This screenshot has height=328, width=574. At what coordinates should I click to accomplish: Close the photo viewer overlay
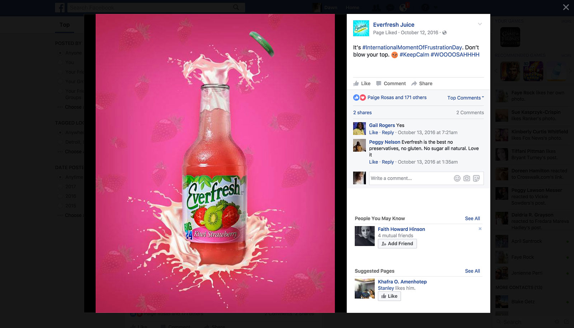(x=566, y=7)
